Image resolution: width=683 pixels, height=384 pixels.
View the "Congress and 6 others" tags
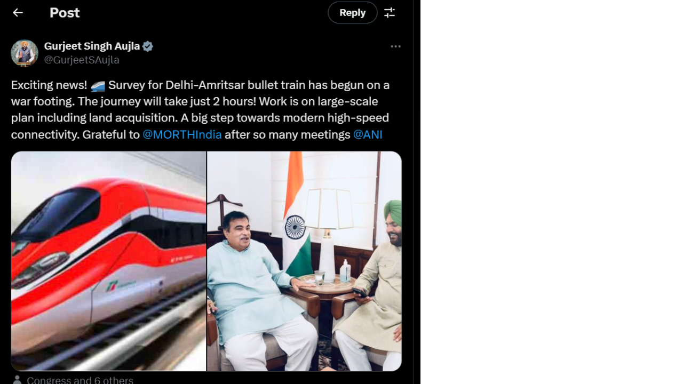(80, 380)
